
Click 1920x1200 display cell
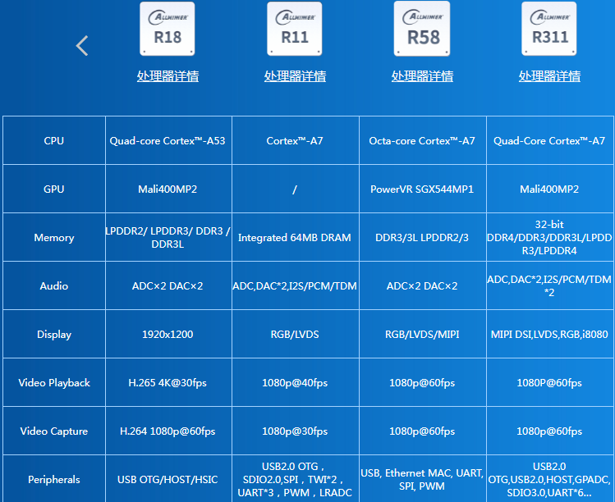point(168,334)
